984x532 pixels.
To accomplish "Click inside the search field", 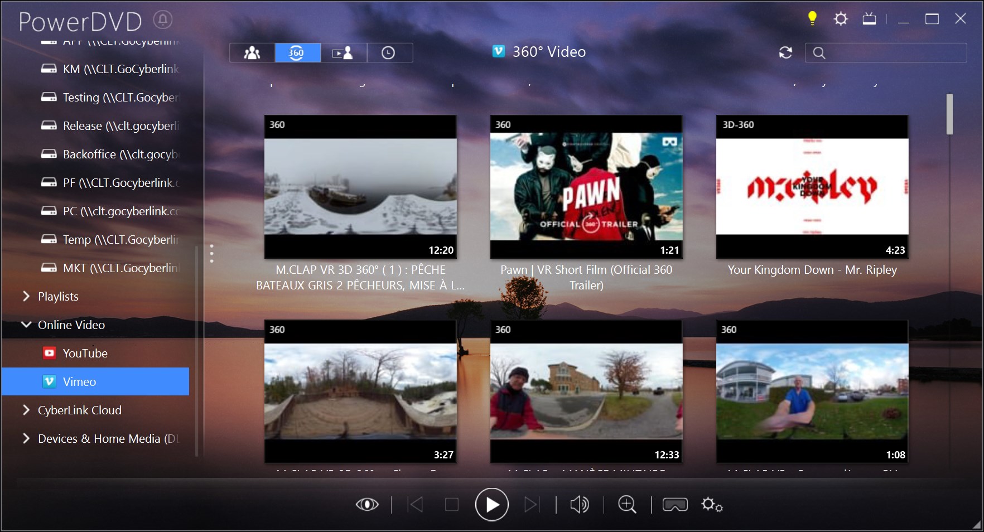I will pos(886,53).
